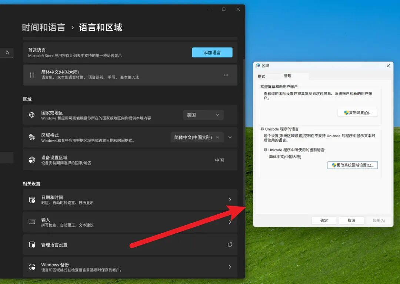This screenshot has width=400, height=284.
Task: Confirm with 确定 in 区域 dialog
Action: click(324, 220)
